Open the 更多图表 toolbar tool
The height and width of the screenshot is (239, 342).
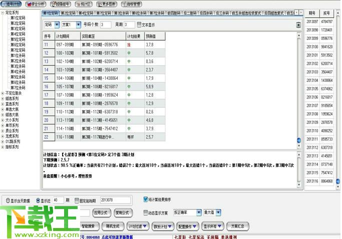[106, 3]
